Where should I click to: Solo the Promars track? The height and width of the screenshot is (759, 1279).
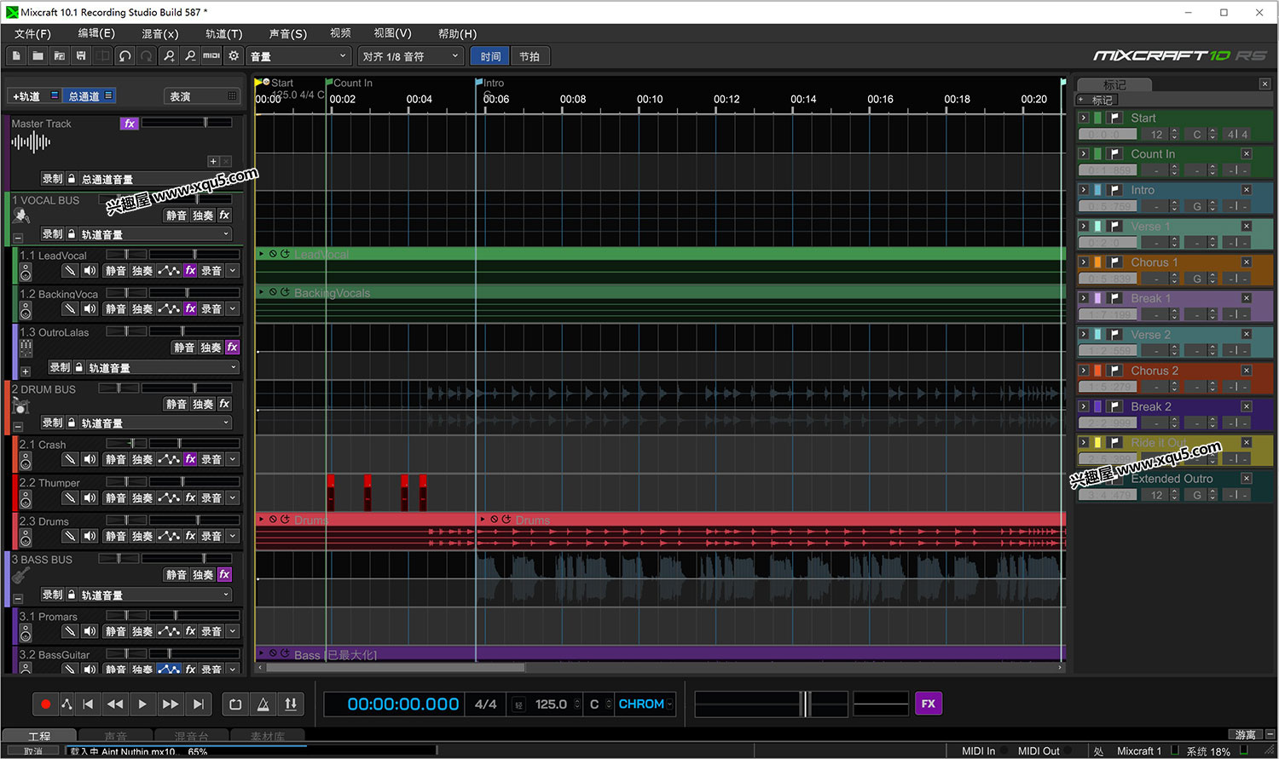142,631
